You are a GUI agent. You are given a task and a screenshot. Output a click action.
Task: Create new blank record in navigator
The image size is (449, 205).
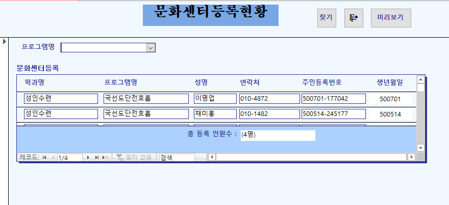click(x=106, y=158)
